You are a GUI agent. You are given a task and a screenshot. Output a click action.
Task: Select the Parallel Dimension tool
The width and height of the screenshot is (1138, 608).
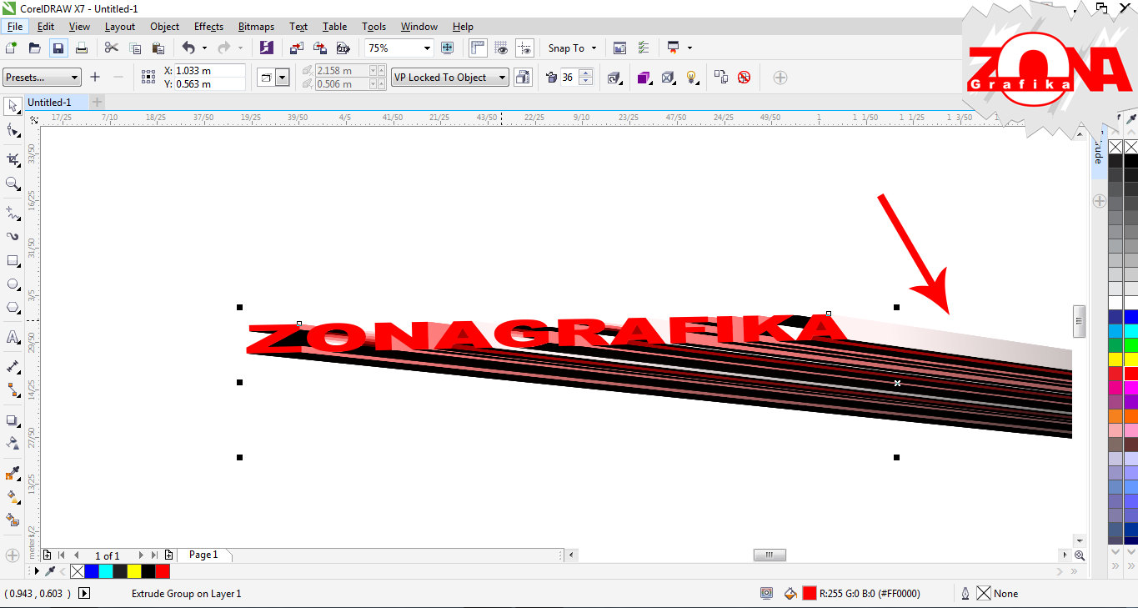[x=13, y=366]
